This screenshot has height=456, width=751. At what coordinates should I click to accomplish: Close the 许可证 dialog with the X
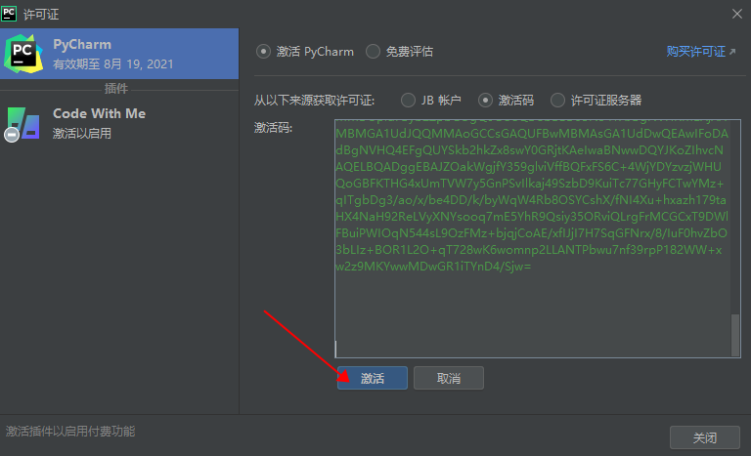736,13
